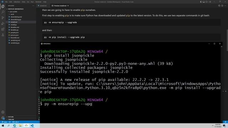Click the notifications icon at status bar right
This screenshot has width=228, height=128.
coord(226,122)
